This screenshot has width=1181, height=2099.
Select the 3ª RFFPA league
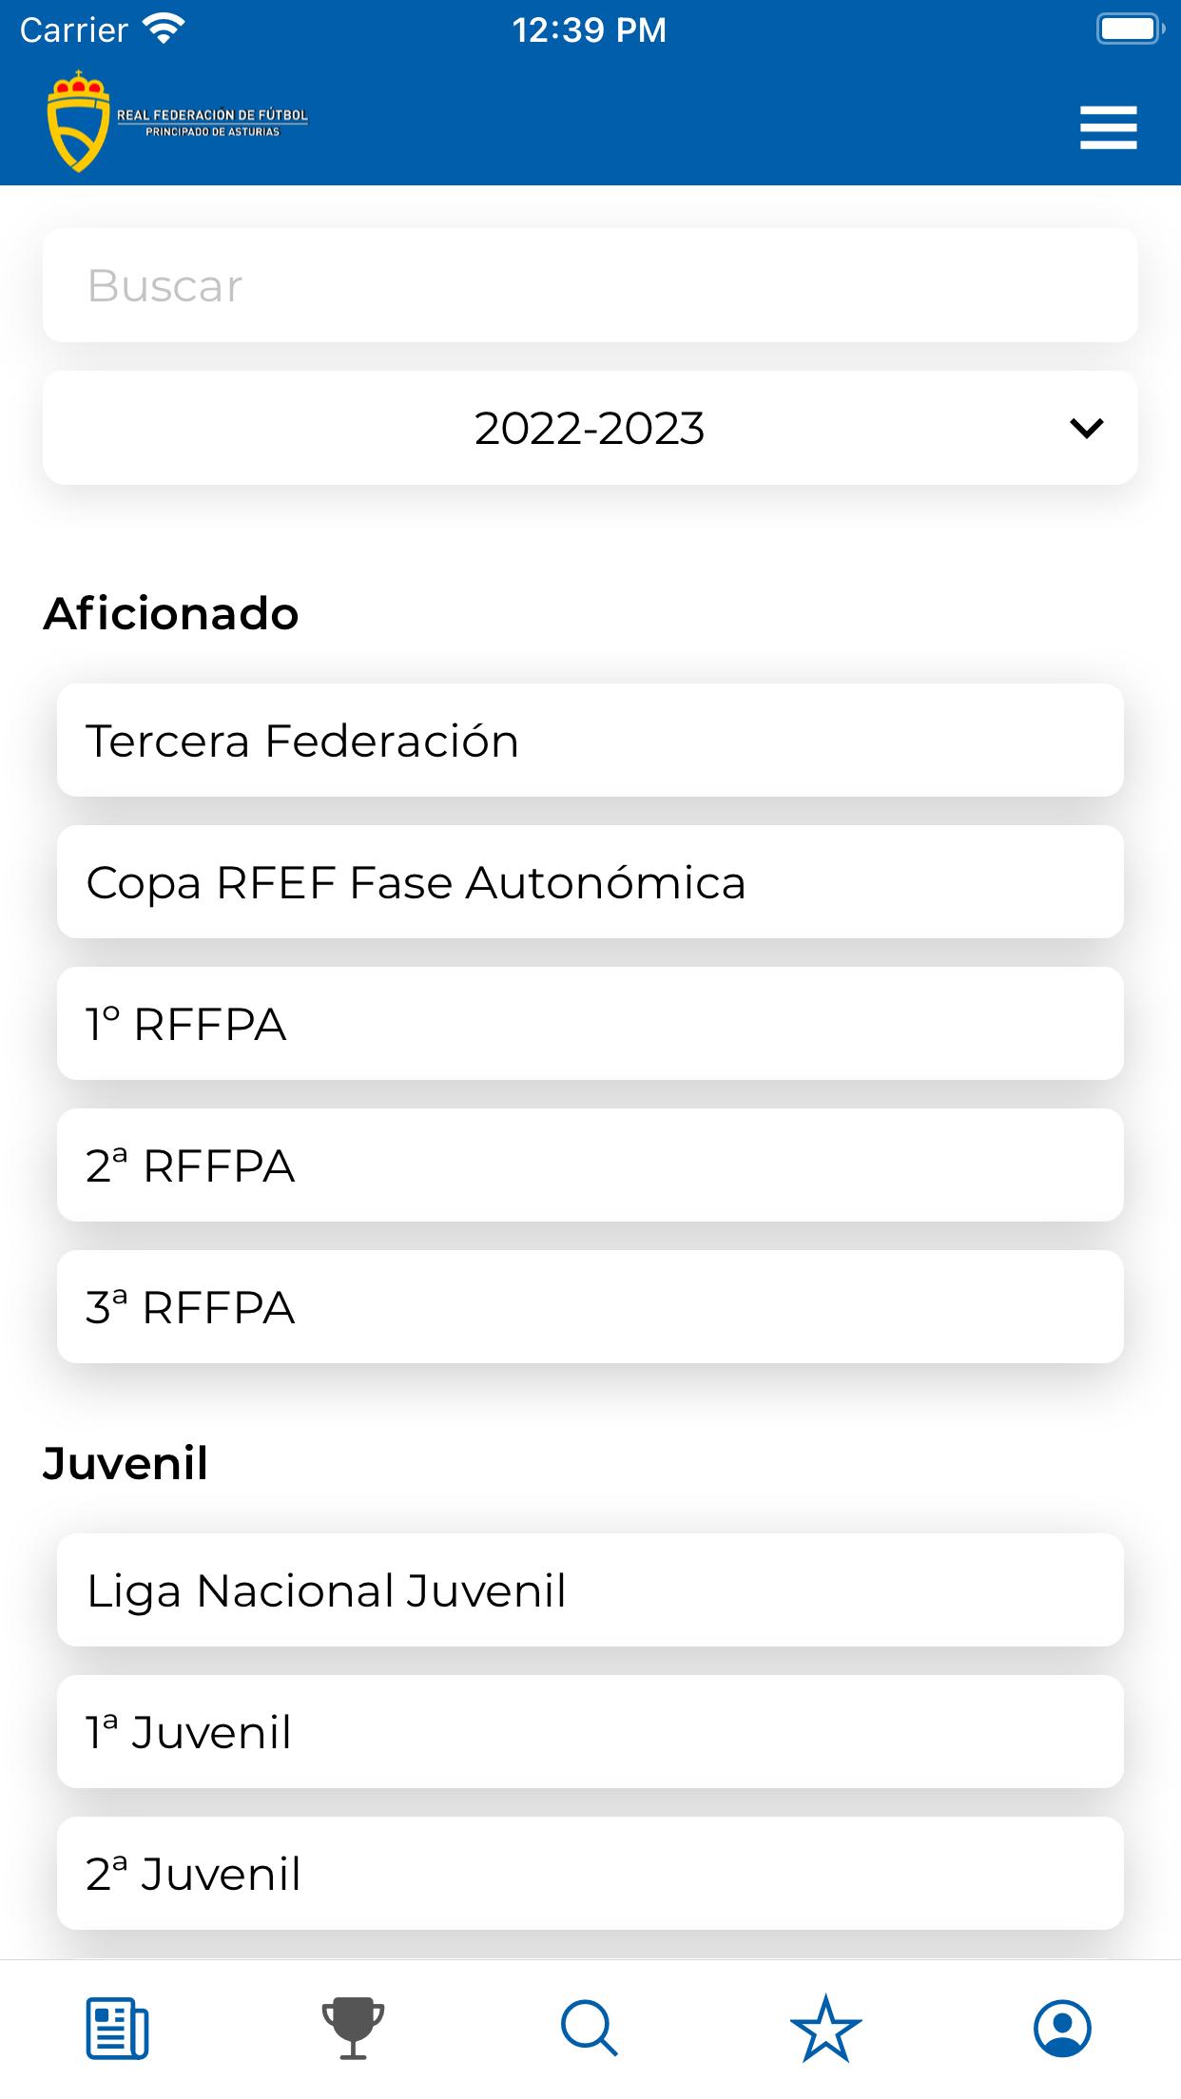[x=590, y=1307]
